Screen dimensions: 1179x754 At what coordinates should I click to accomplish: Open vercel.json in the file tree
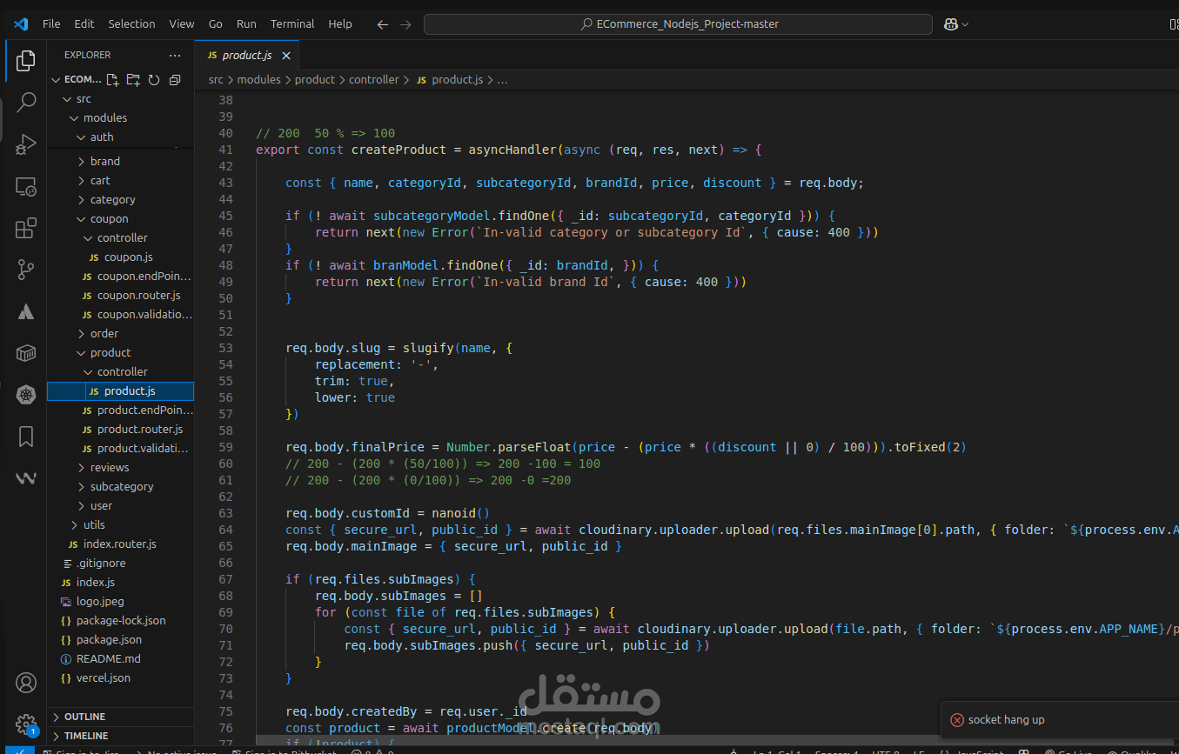pos(103,677)
